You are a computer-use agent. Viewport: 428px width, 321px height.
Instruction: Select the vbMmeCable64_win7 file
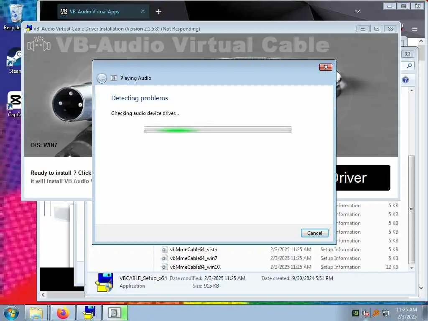pos(194,258)
